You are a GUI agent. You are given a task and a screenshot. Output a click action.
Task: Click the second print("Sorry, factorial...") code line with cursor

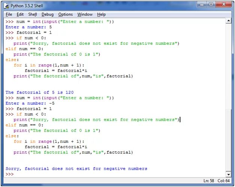97,120
